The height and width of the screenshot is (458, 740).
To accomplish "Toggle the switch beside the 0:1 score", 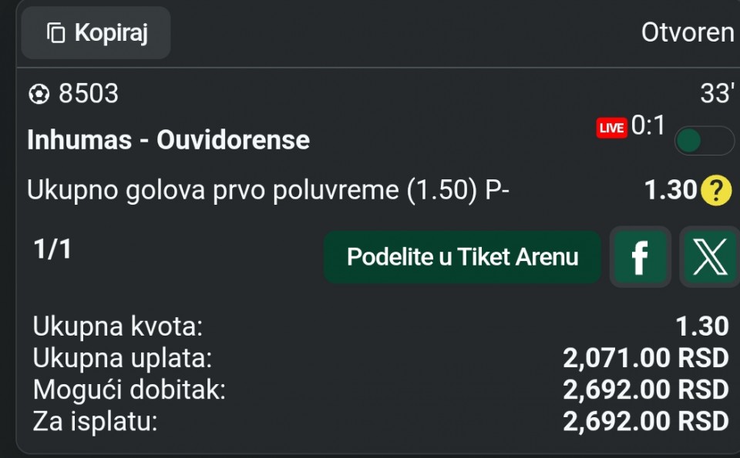I will click(x=704, y=141).
